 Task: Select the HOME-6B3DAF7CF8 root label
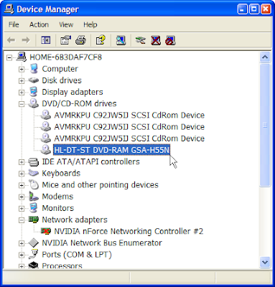[x=65, y=57]
